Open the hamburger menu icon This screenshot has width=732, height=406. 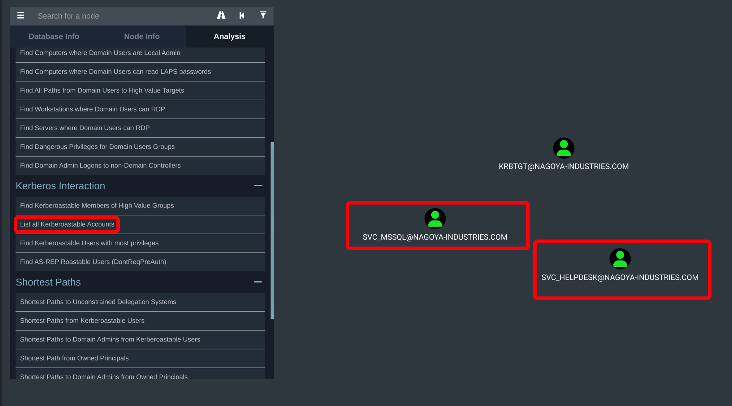[21, 15]
